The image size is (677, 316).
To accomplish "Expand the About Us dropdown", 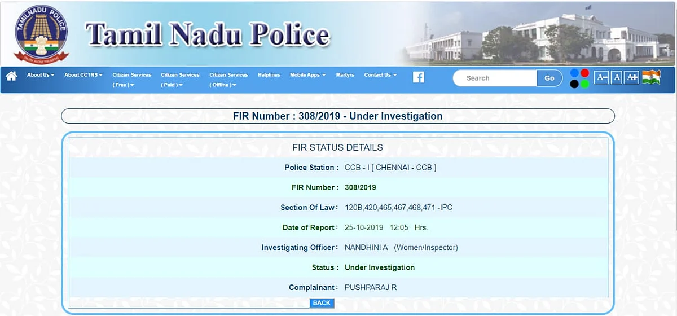I will click(x=41, y=75).
